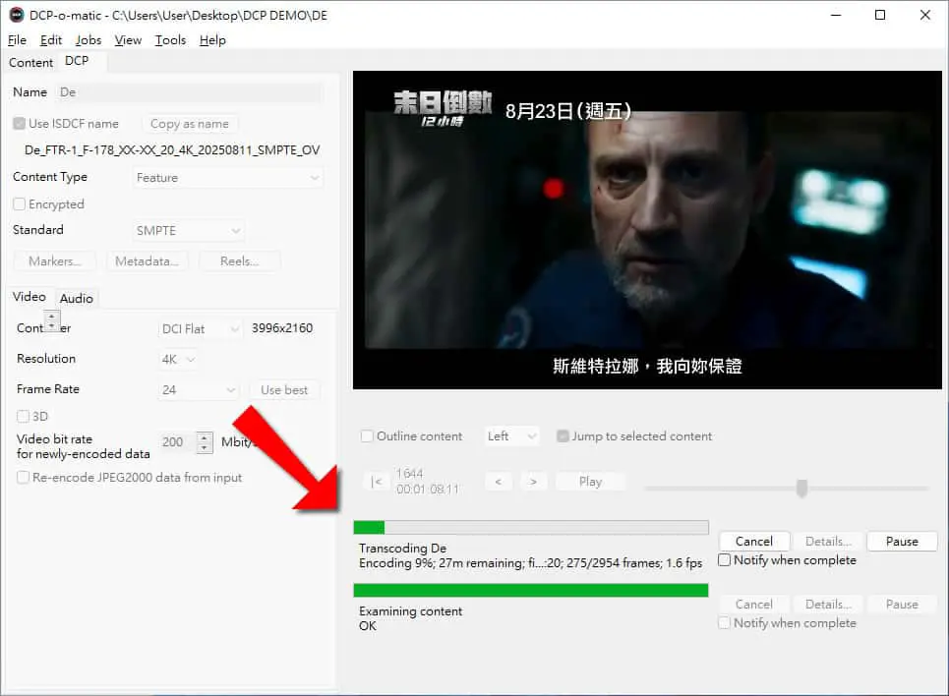Step back one frame with < button
This screenshot has width=949, height=696.
pos(499,482)
